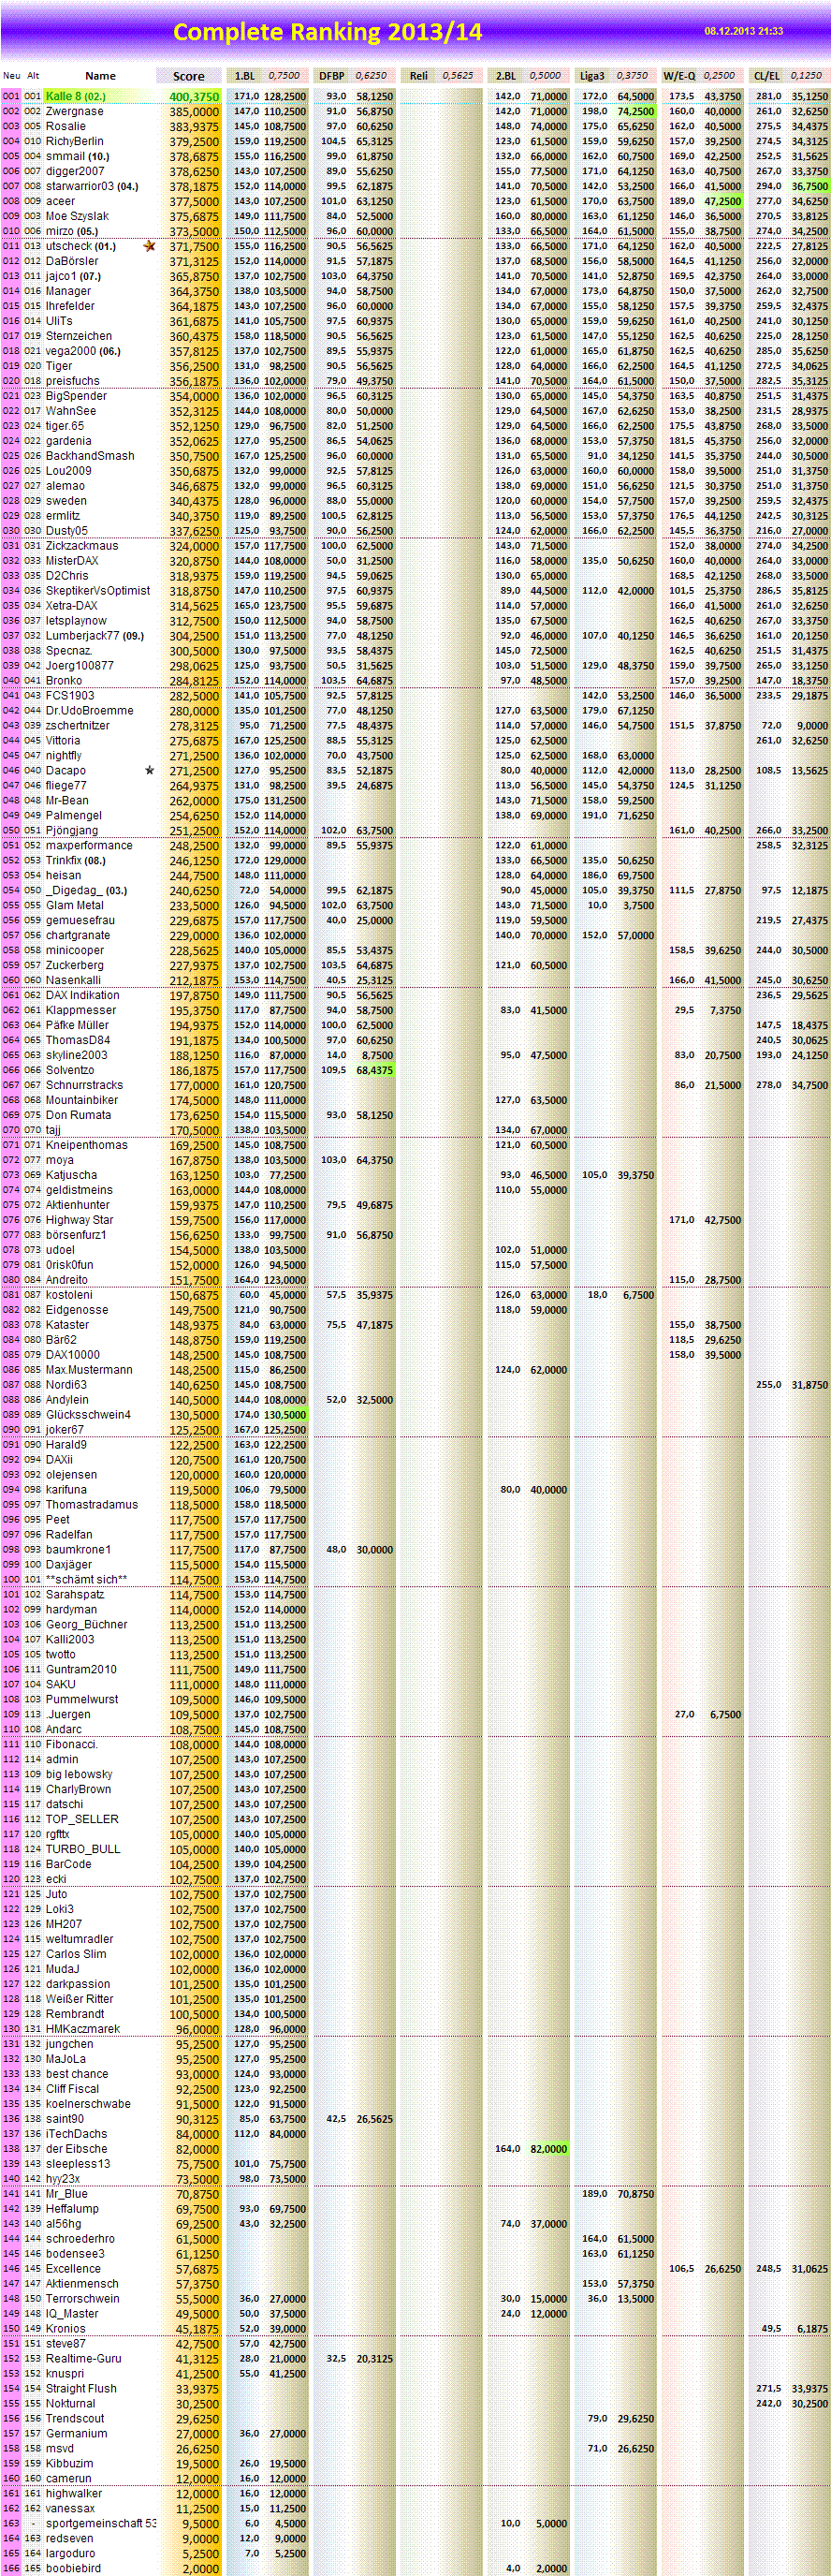The height and width of the screenshot is (2576, 831).
Task: Select the player name Rosalie
Action: [x=66, y=127]
